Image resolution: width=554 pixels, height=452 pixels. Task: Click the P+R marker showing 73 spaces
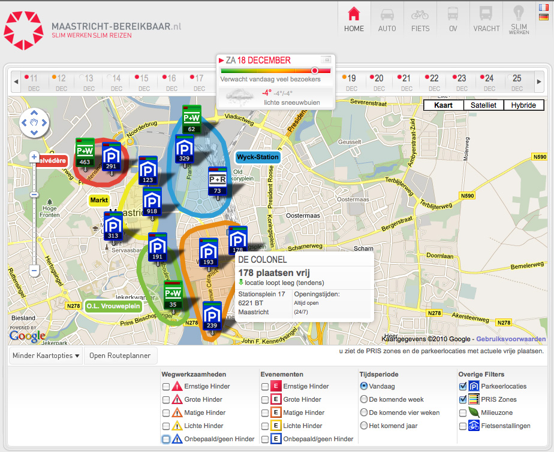217,181
